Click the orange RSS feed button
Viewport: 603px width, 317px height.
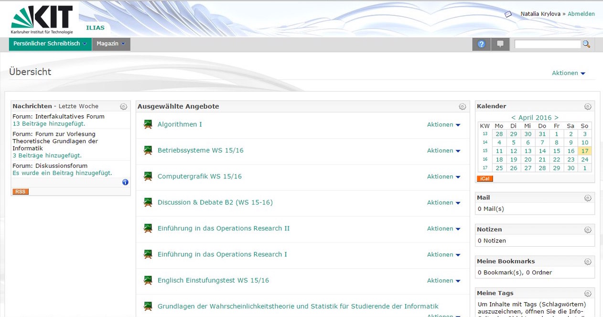point(21,192)
